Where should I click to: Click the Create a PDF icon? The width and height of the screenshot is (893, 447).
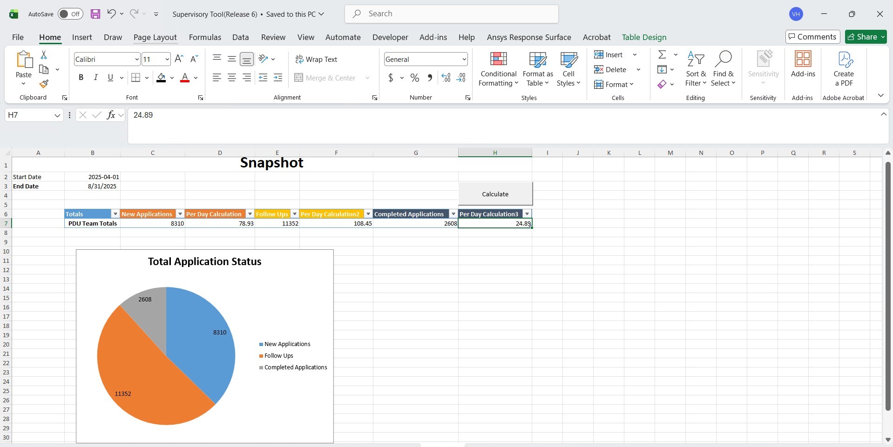(844, 60)
